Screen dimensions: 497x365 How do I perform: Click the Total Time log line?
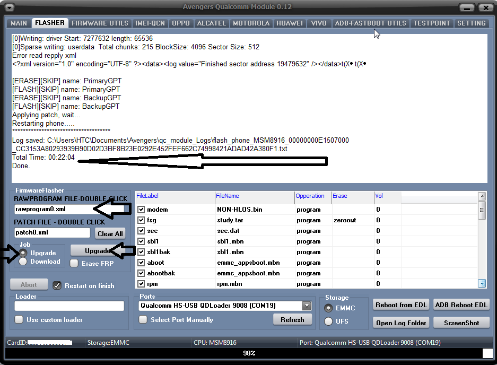[x=43, y=157]
